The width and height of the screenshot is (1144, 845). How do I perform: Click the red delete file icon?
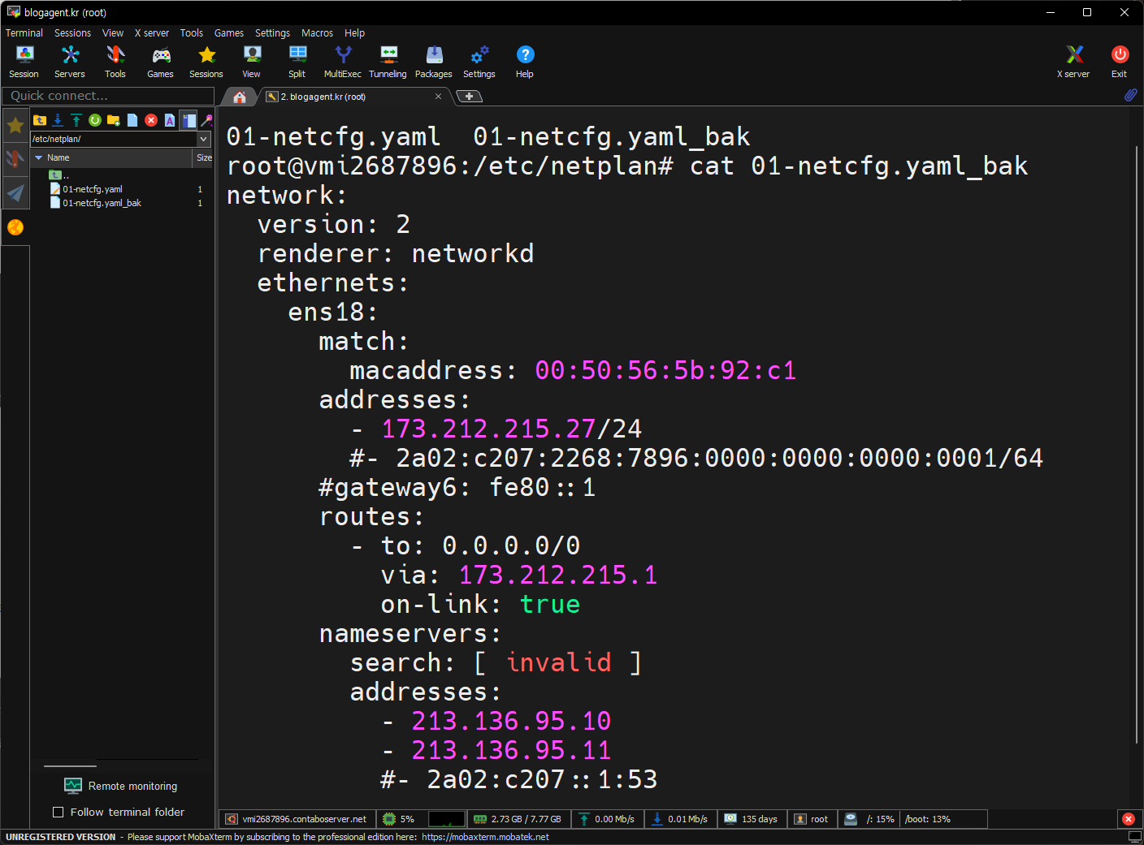[151, 120]
